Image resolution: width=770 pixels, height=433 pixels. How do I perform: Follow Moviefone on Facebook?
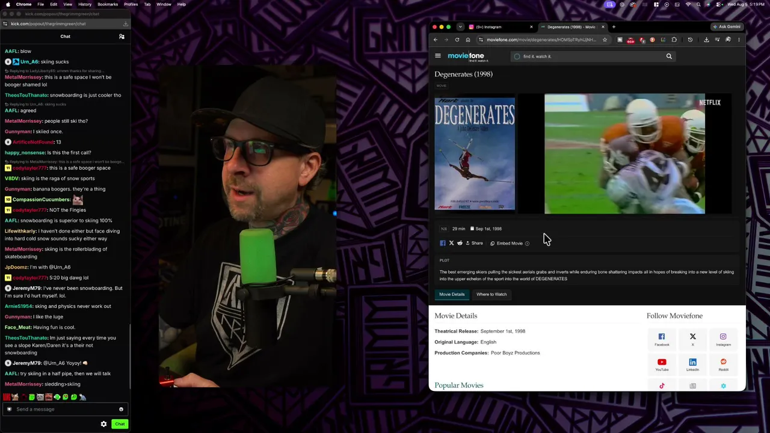pyautogui.click(x=662, y=339)
